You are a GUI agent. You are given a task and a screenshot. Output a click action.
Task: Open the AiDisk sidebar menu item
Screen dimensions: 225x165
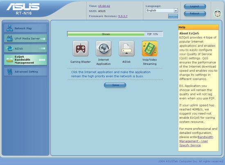[25, 48]
